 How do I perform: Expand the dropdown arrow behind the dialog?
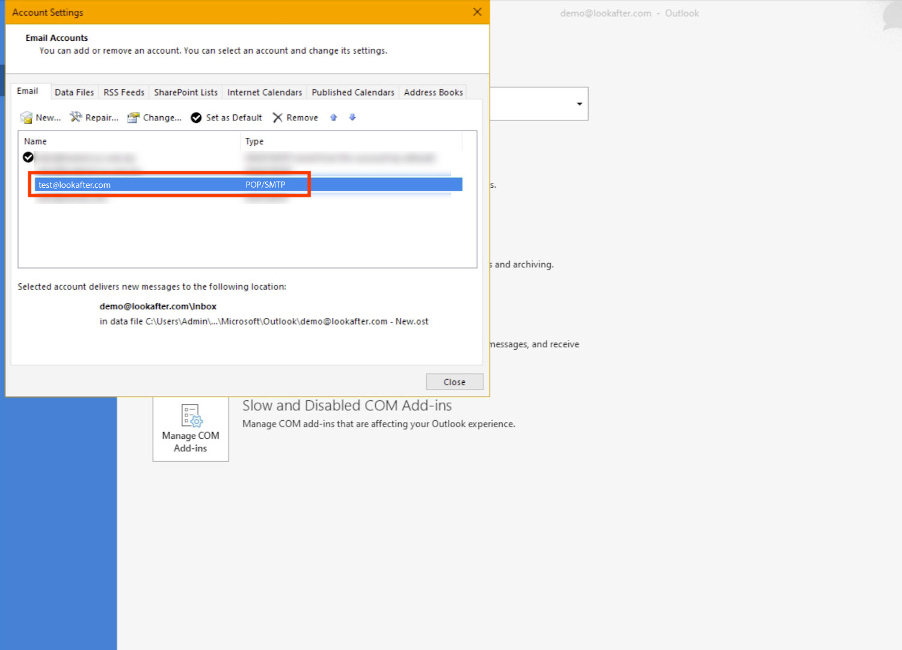click(579, 104)
